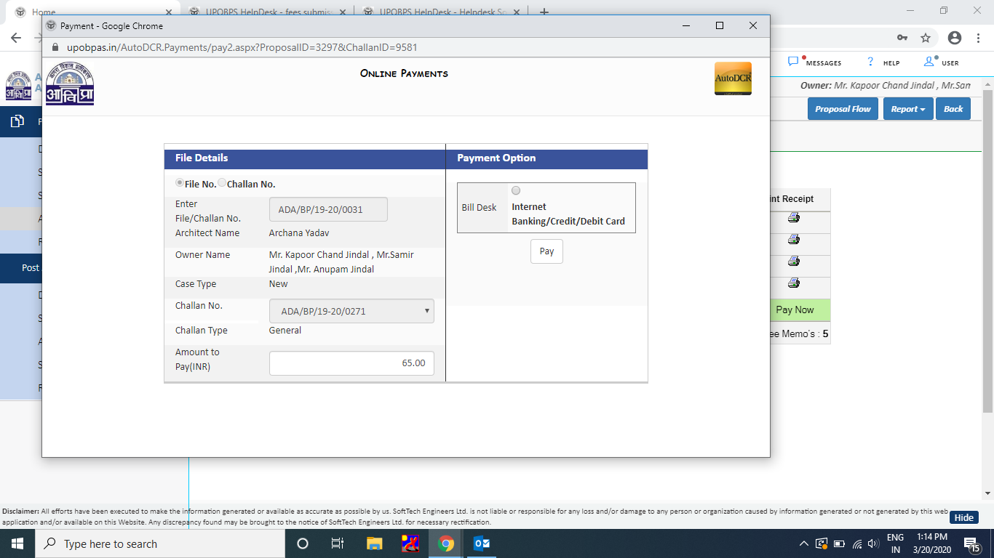Select the Challan No. radio button

coord(222,183)
